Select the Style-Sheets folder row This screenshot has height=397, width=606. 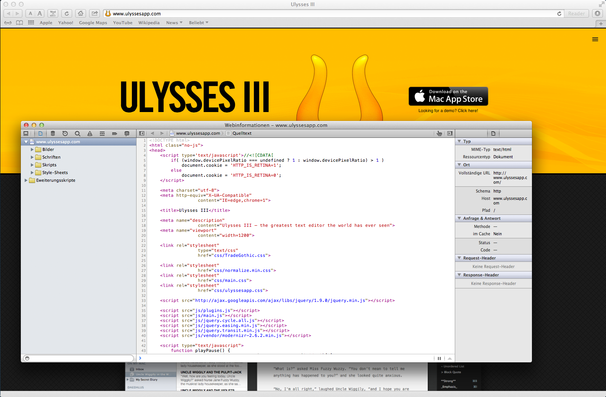click(x=79, y=173)
